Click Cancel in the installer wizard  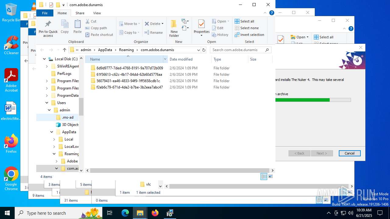click(349, 153)
